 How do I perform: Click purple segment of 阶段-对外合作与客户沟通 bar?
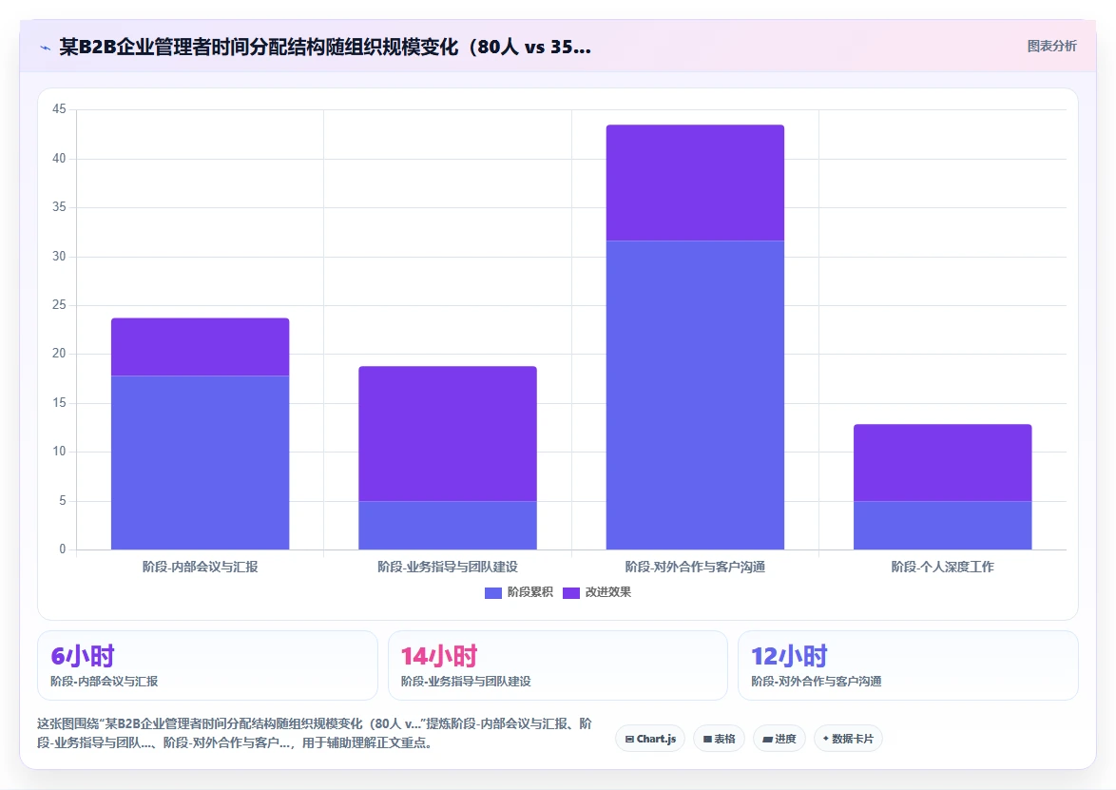tap(696, 183)
